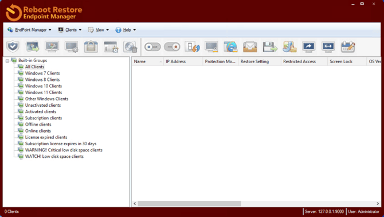Click the picture with green arrow icon
Viewport: 384px width, 217px height.
(x=32, y=46)
